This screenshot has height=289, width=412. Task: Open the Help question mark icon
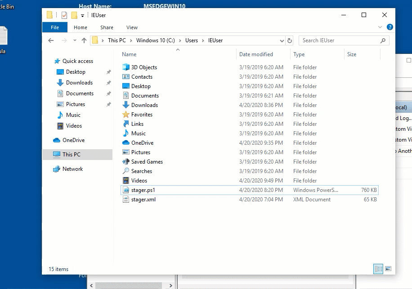point(390,27)
